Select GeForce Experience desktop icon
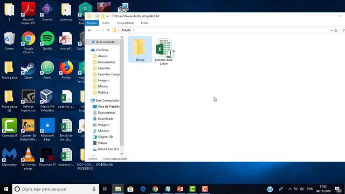Screen dimensions: 345x194 29,101
